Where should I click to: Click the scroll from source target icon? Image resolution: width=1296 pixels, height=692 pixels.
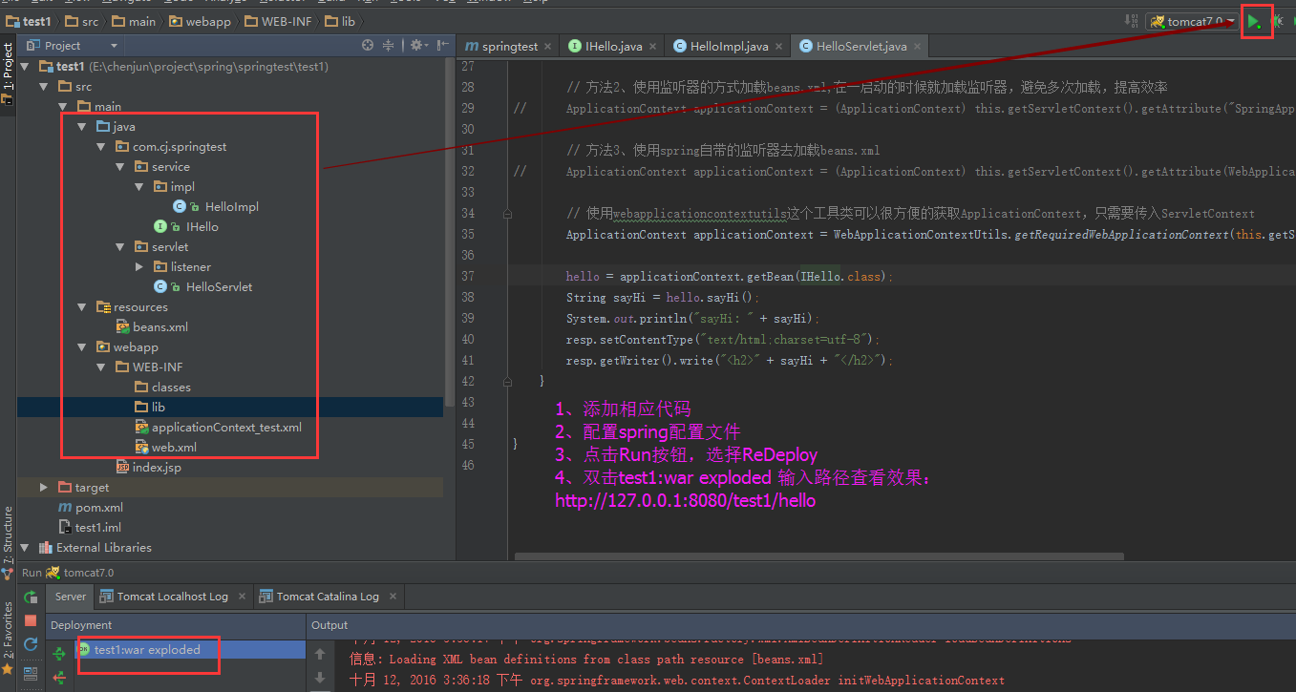point(368,45)
